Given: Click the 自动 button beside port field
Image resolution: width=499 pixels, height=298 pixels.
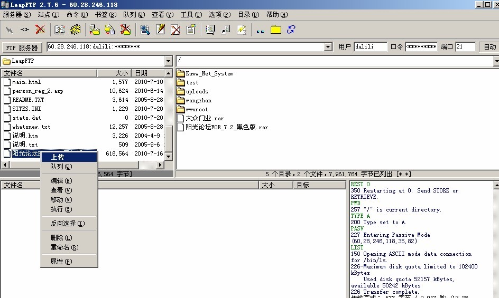Looking at the screenshot, I should [489, 47].
